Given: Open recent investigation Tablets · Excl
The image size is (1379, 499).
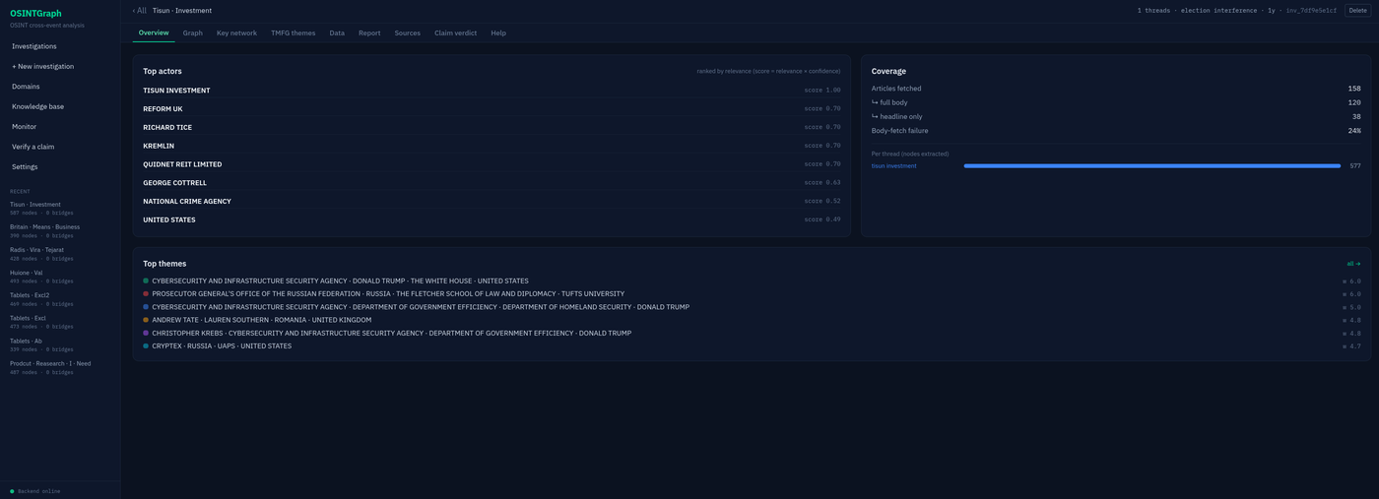Looking at the screenshot, I should (60, 321).
